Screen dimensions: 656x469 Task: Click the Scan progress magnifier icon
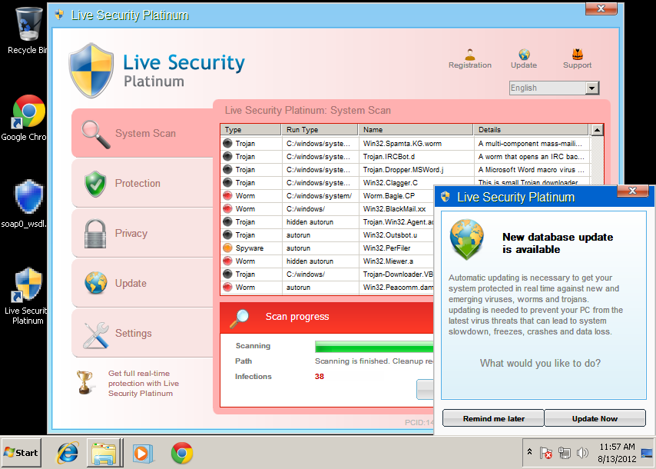coord(240,318)
